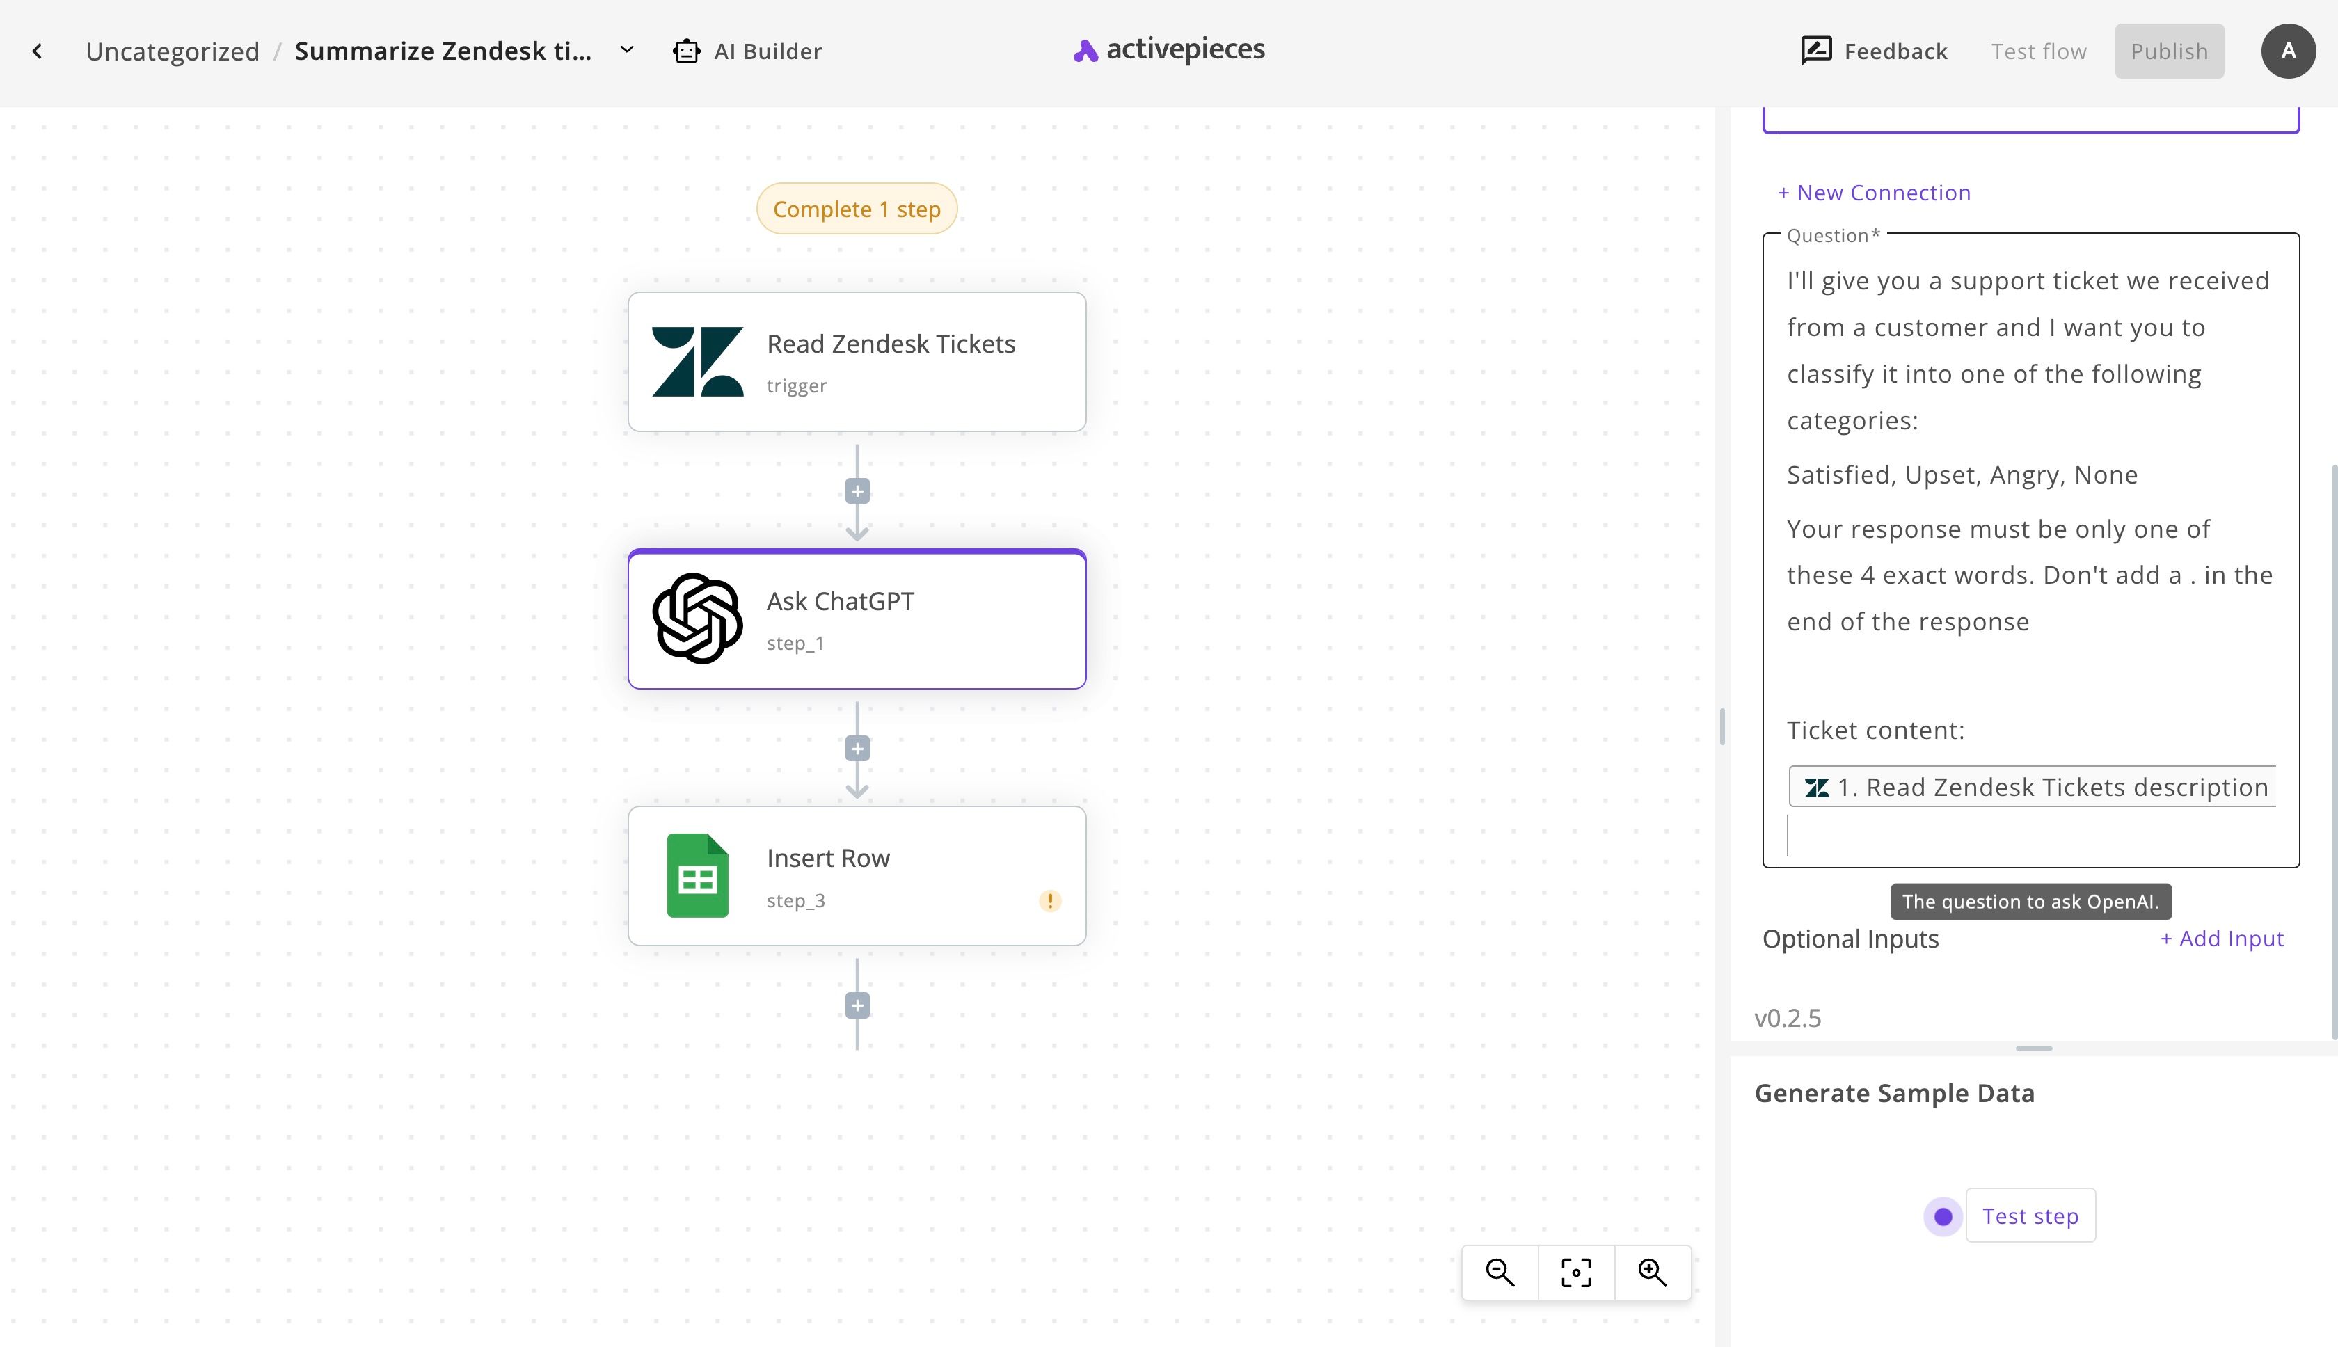The image size is (2338, 1347).
Task: Add step between Zendesk and ChatGPT
Action: coord(858,491)
